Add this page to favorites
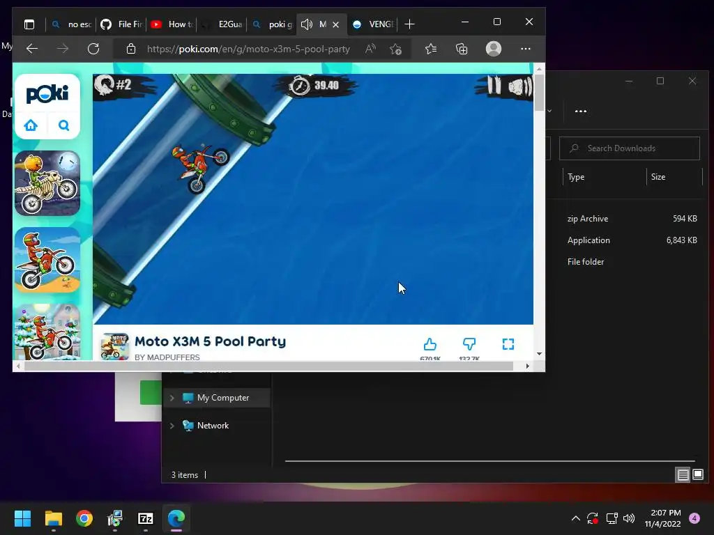This screenshot has width=714, height=535. 395,49
